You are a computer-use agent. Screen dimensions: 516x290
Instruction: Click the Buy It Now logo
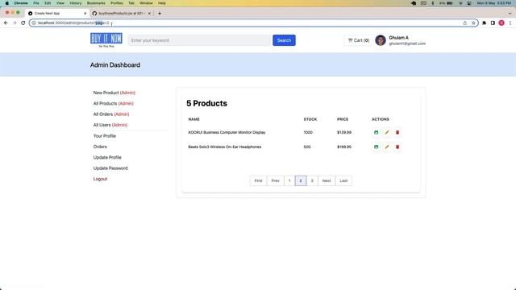[106, 40]
